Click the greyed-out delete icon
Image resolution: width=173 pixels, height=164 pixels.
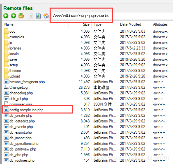pyautogui.click(x=31, y=16)
